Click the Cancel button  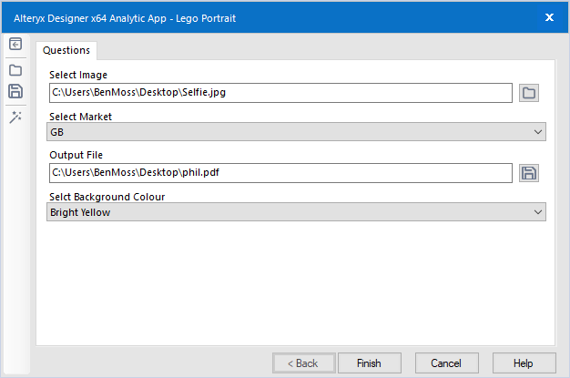coord(446,363)
